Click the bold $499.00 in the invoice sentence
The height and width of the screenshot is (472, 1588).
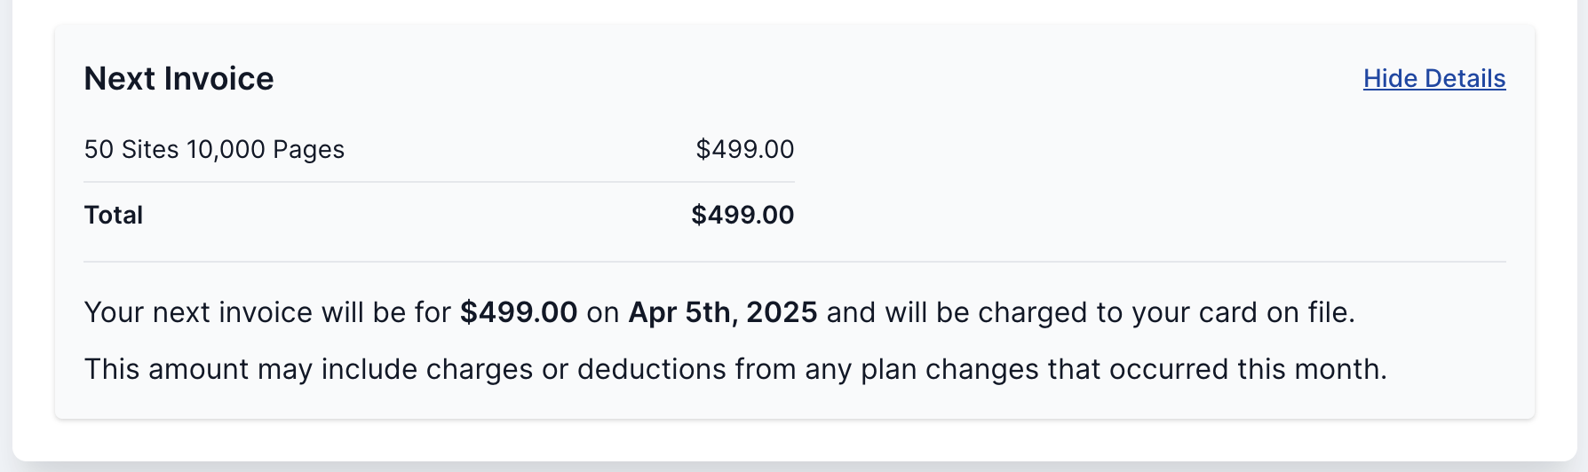click(x=519, y=312)
